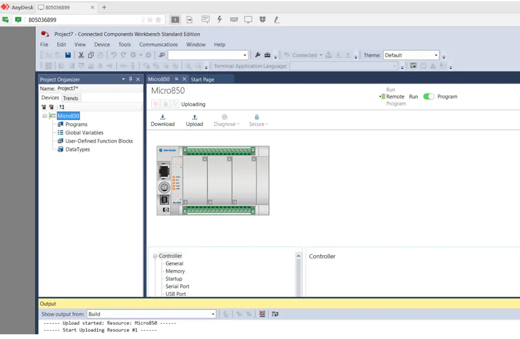The image size is (520, 339).
Task: Click the Paste clipboard icon
Action: pos(100,55)
